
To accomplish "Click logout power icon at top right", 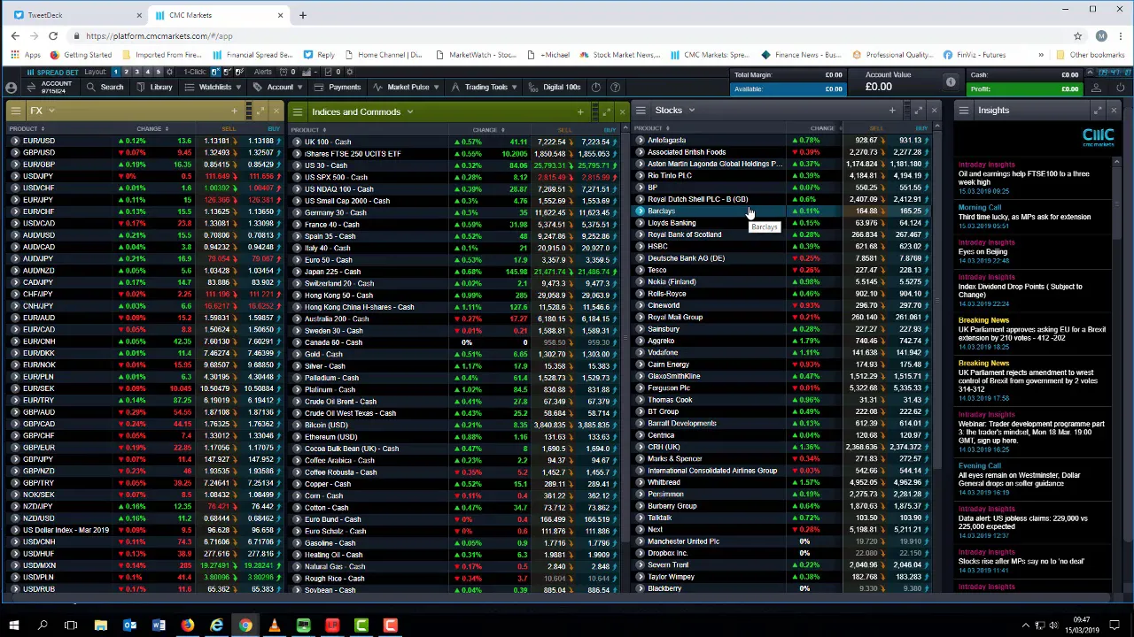I will (1120, 87).
